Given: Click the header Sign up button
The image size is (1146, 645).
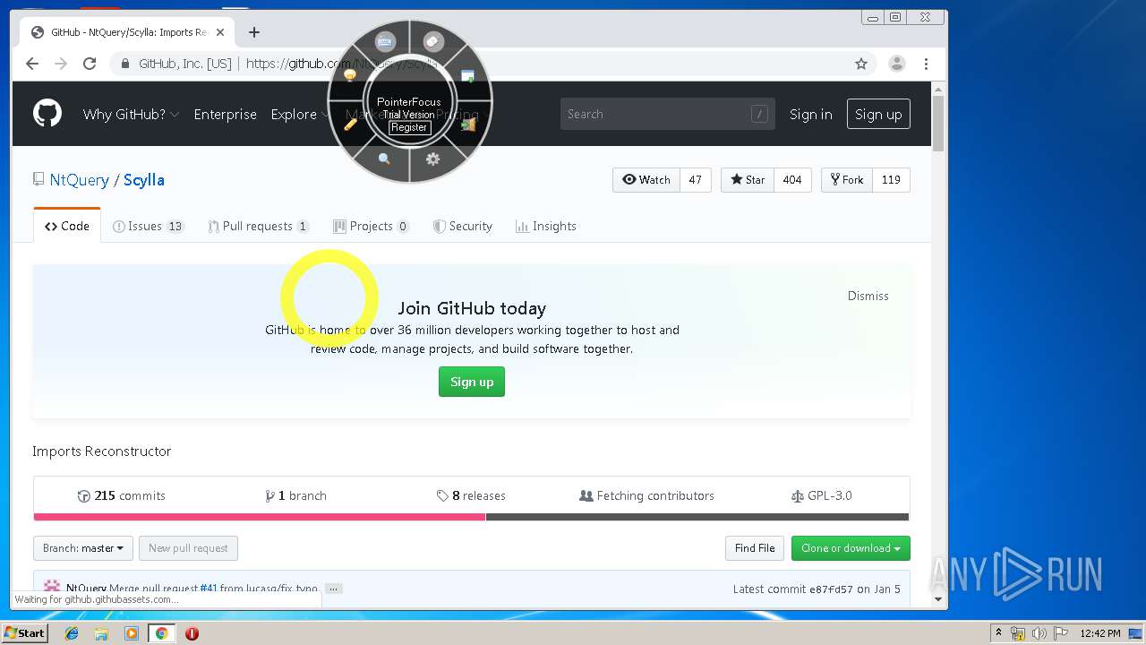Looking at the screenshot, I should 878,114.
